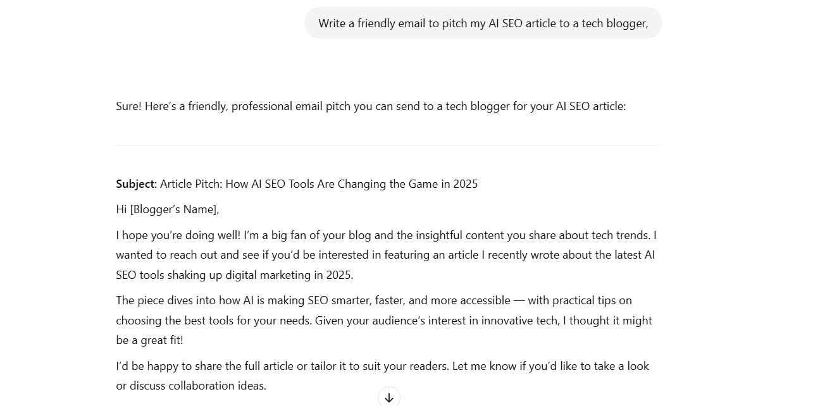Click the bold "Subject:" label
The height and width of the screenshot is (406, 813).
click(x=135, y=184)
